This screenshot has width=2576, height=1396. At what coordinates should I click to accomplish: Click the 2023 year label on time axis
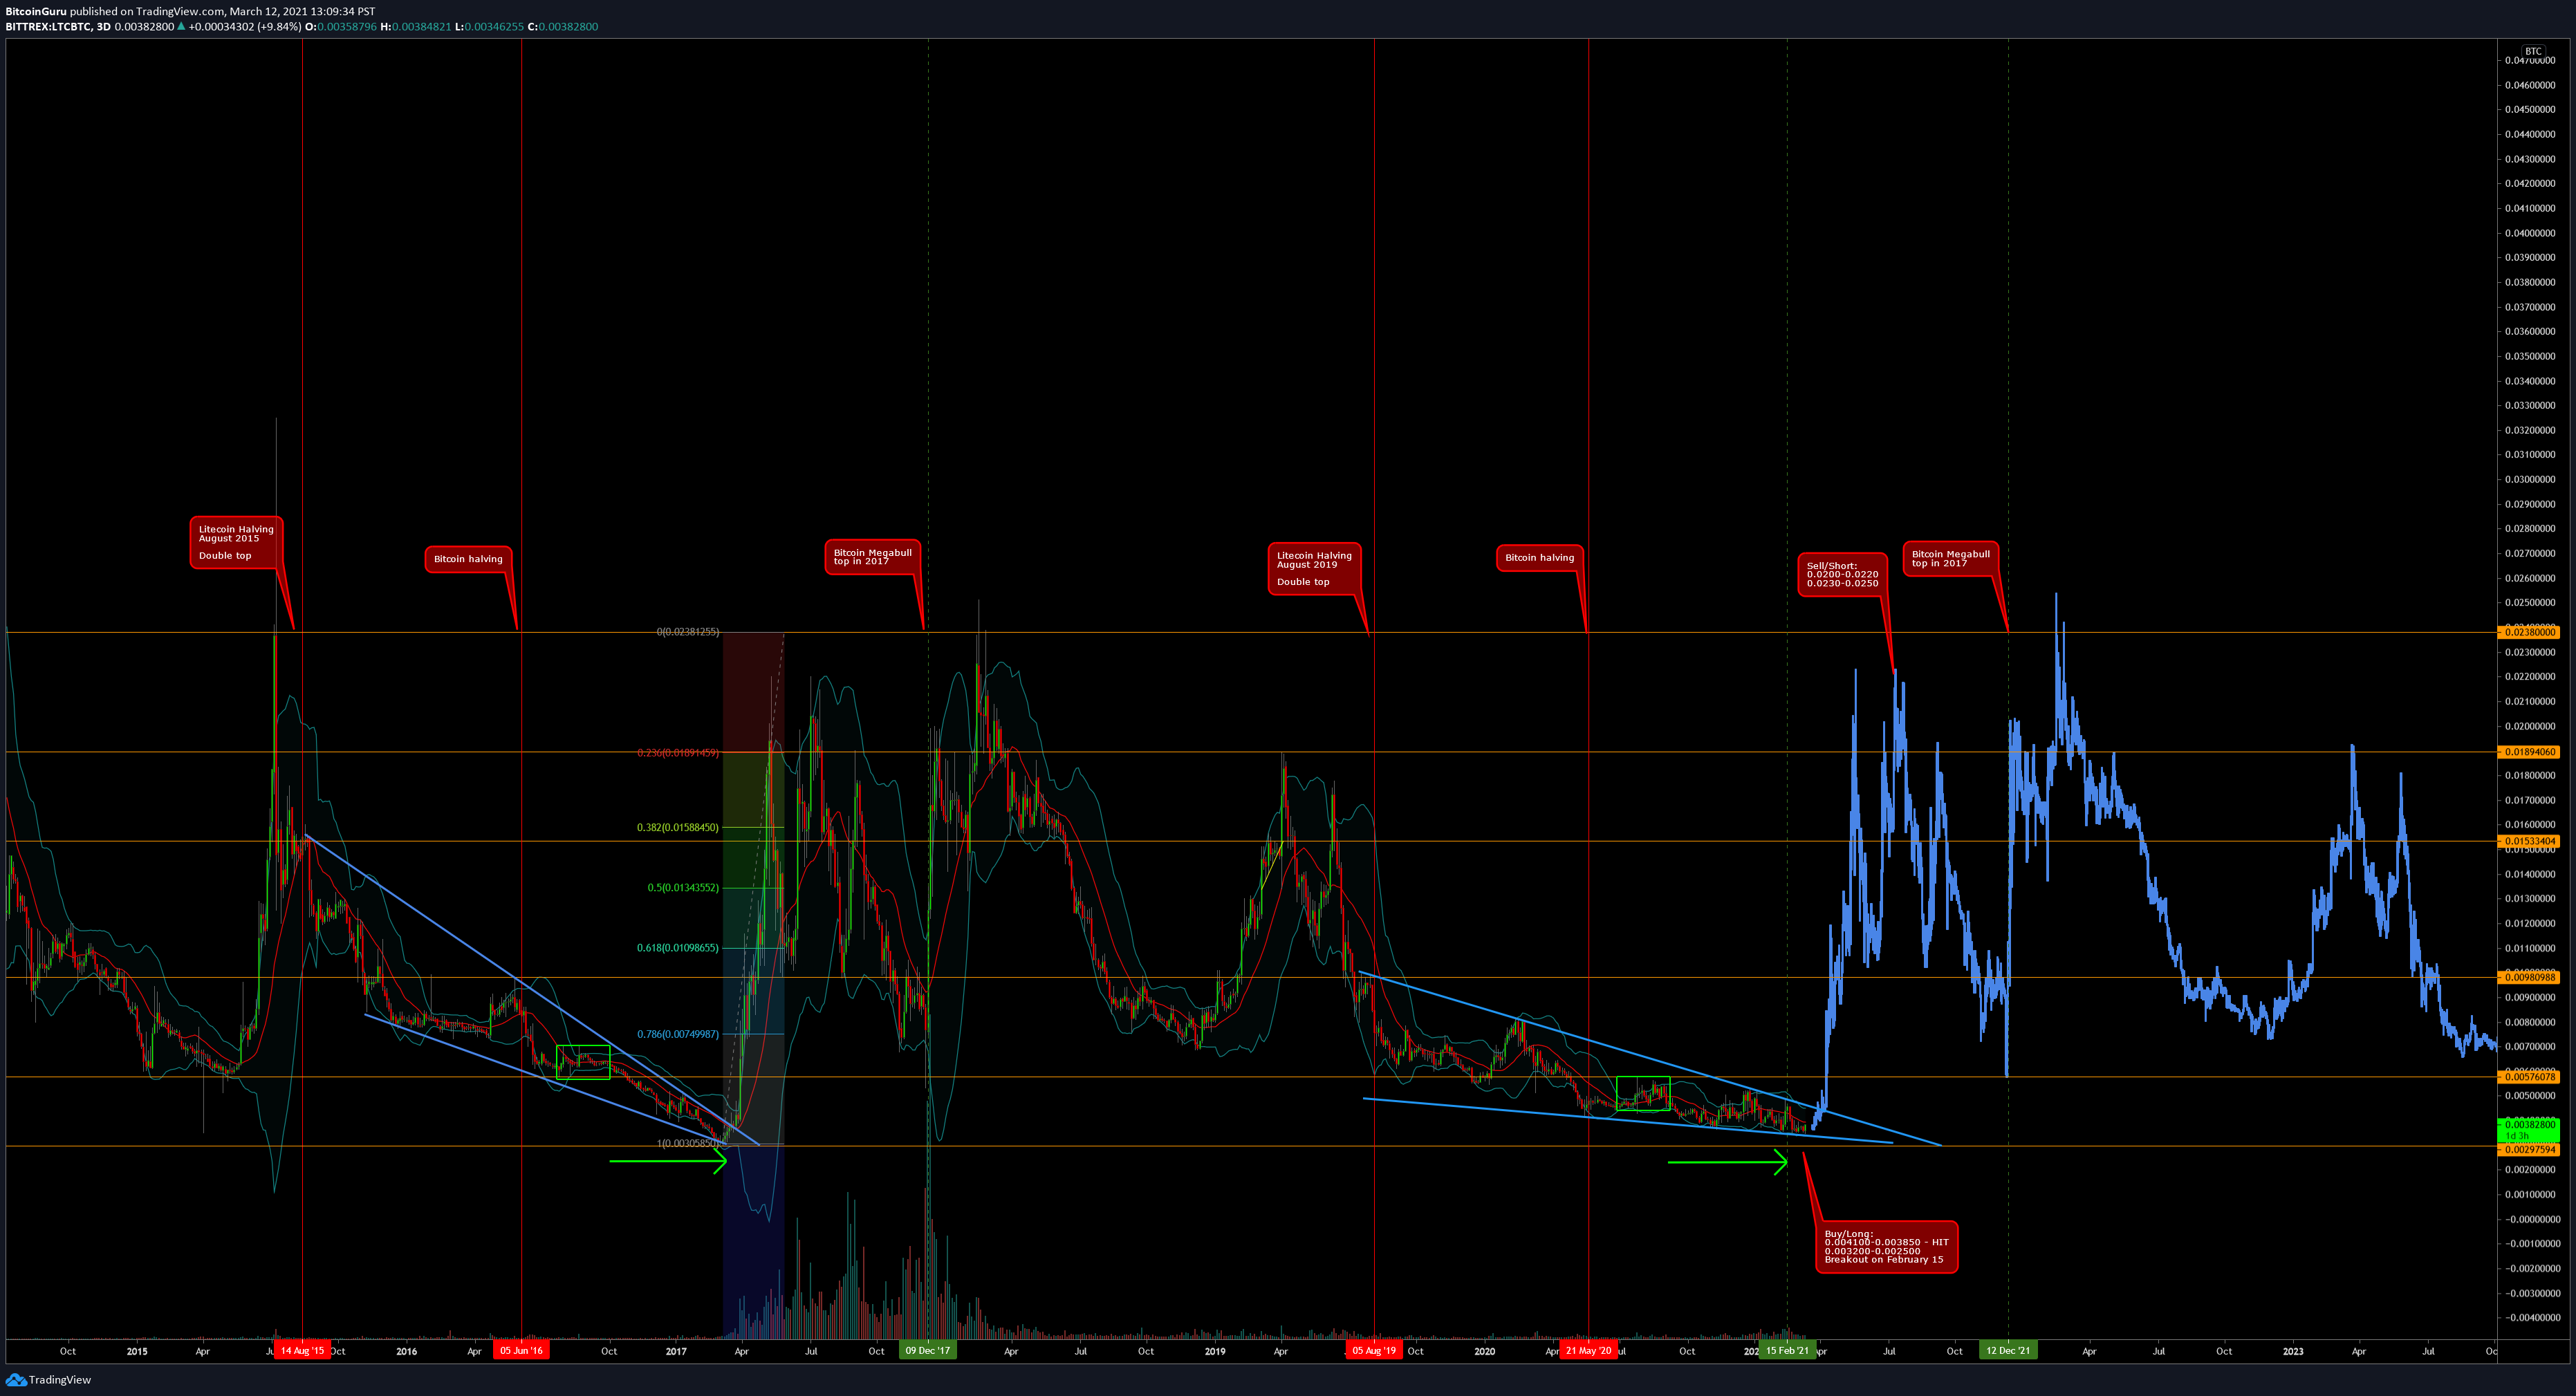coord(2293,1351)
